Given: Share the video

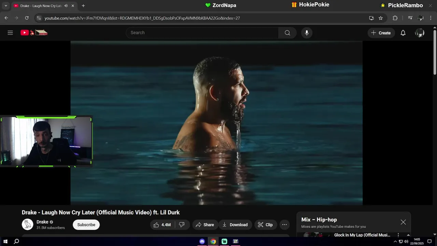Looking at the screenshot, I should (x=205, y=225).
